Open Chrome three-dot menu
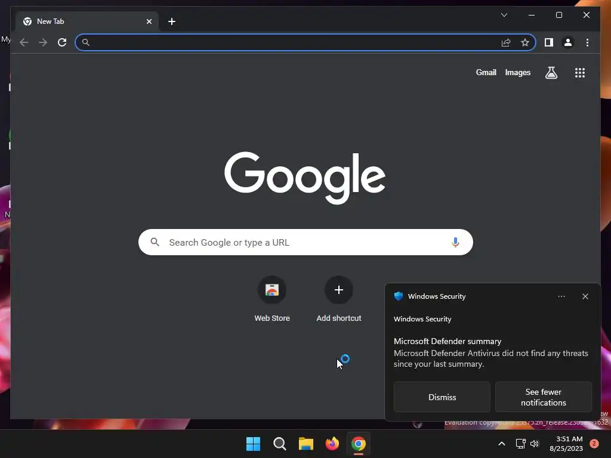611x458 pixels. coord(587,42)
